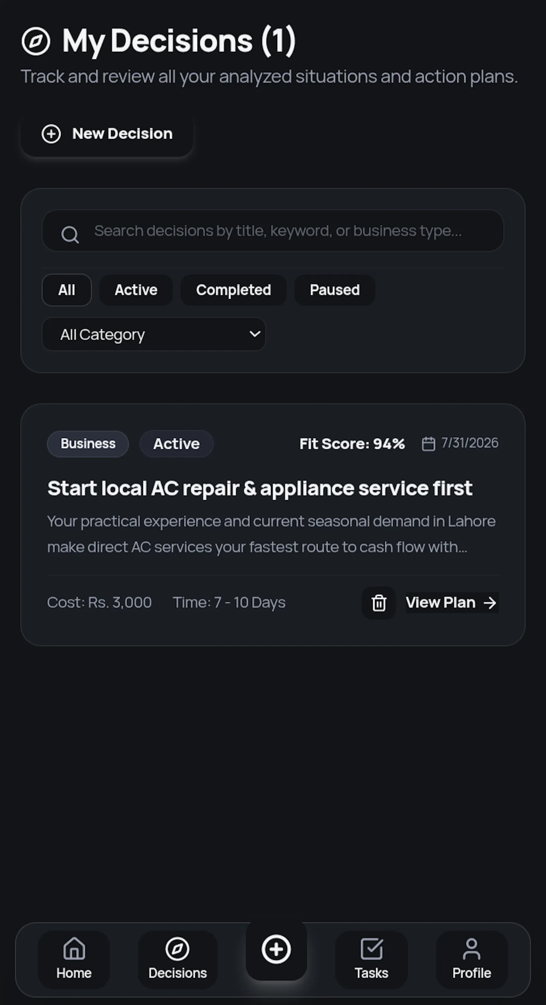Open Tasks from bottom navigation

(371, 959)
